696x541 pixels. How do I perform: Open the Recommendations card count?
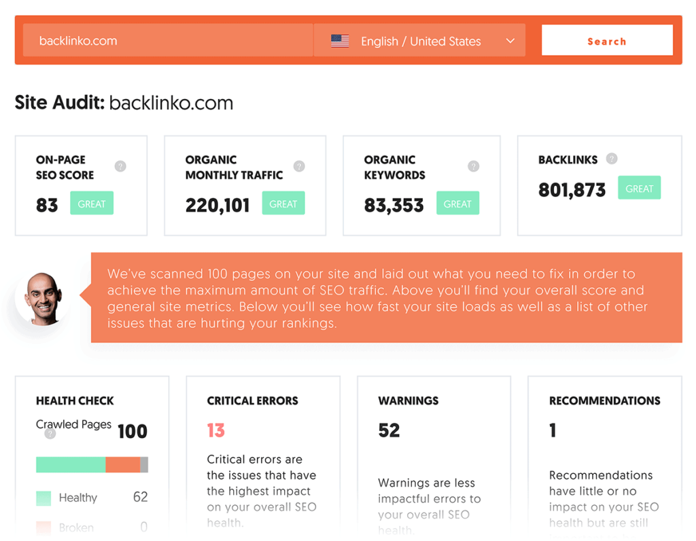pos(553,430)
